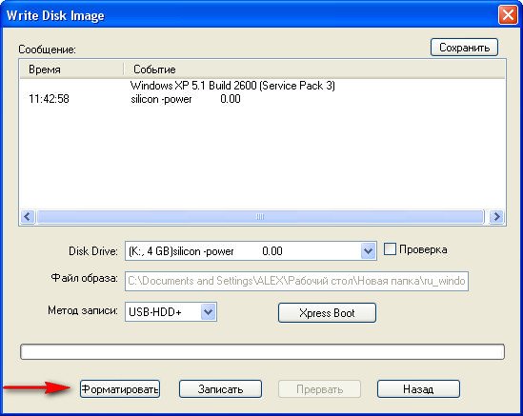Click the Форматировать button
Viewport: 523px width, 416px height.
(x=120, y=389)
